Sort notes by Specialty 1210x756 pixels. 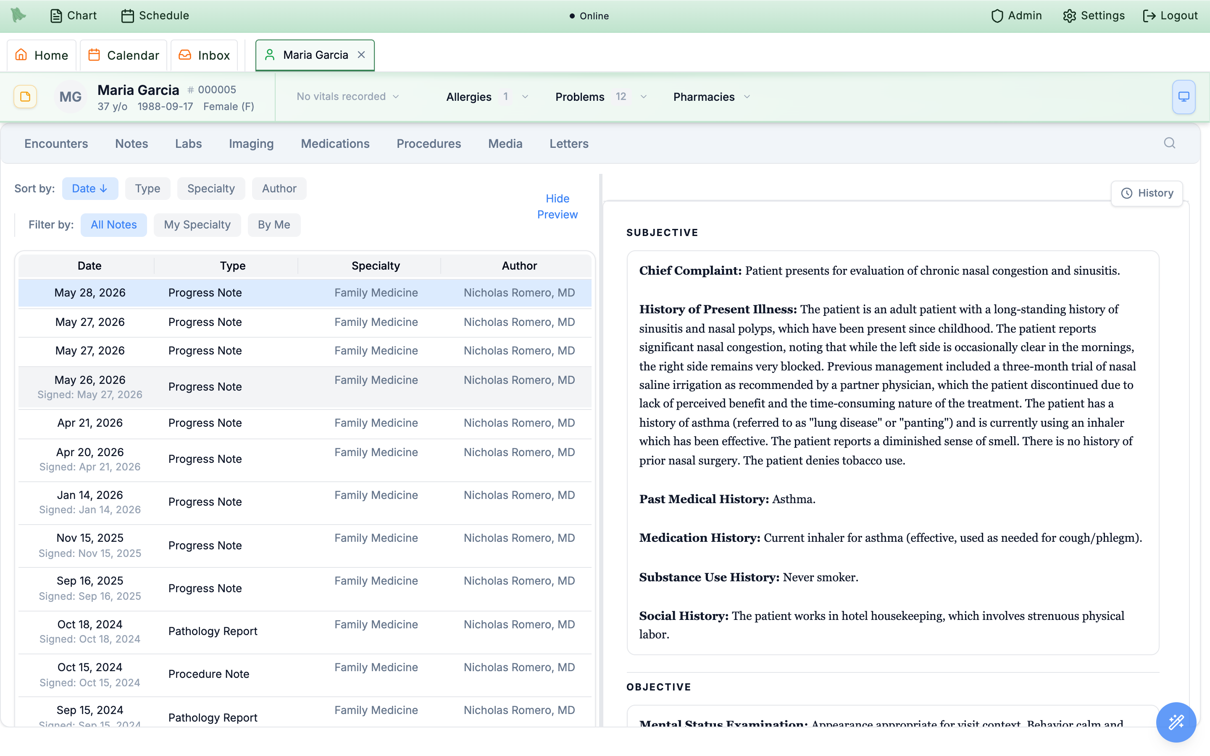[x=211, y=189]
